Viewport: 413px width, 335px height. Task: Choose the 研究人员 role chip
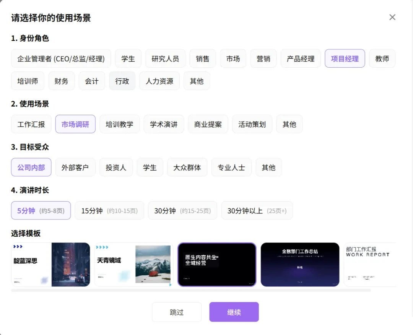point(165,59)
